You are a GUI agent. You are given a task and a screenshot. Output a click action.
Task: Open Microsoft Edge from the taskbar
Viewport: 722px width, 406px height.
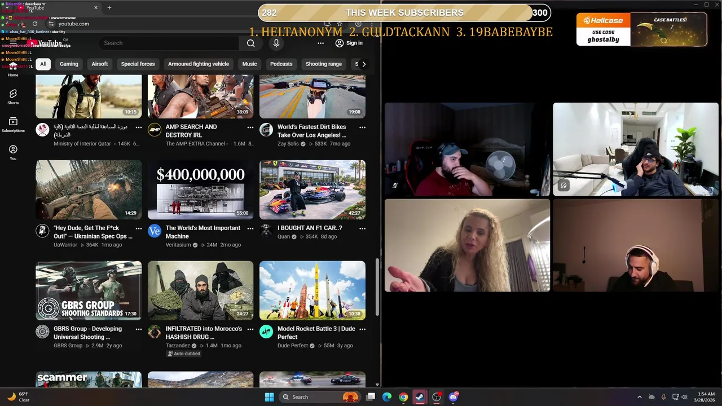point(387,397)
